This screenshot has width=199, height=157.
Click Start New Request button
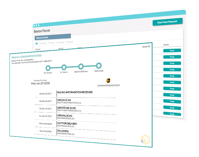[167, 22]
